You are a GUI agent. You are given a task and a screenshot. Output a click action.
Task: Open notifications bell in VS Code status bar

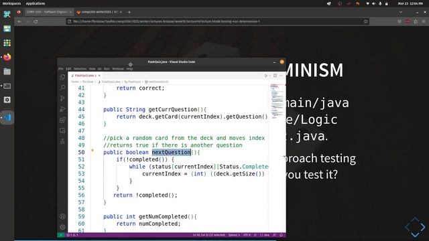point(281,235)
